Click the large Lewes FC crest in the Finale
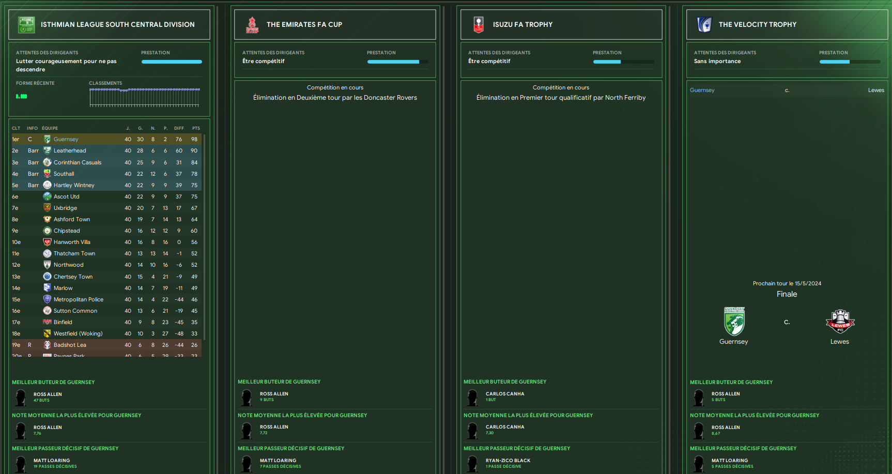The image size is (892, 474). (840, 321)
